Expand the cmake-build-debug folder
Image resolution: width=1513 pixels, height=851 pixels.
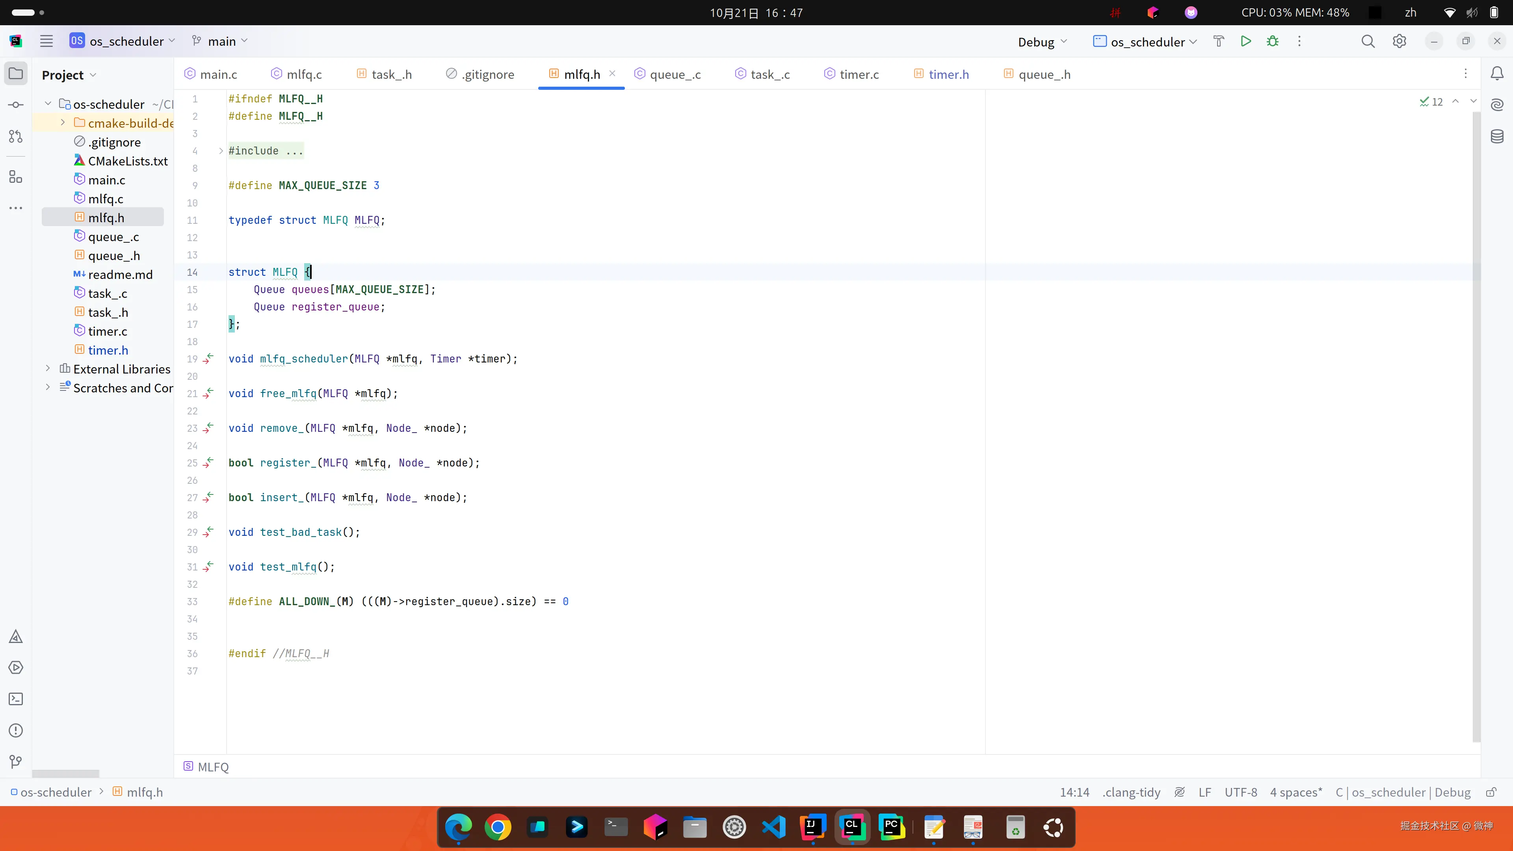63,123
